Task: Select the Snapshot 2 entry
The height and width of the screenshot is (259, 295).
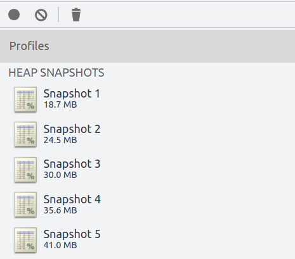Action: [x=147, y=134]
